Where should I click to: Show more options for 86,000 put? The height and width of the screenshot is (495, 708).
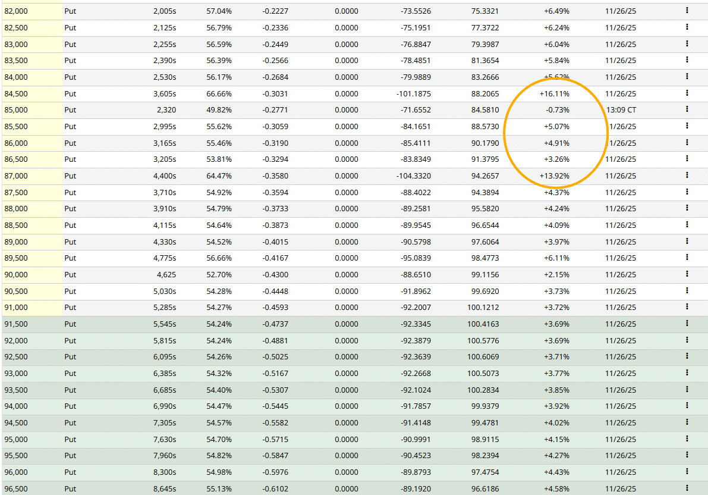click(687, 142)
